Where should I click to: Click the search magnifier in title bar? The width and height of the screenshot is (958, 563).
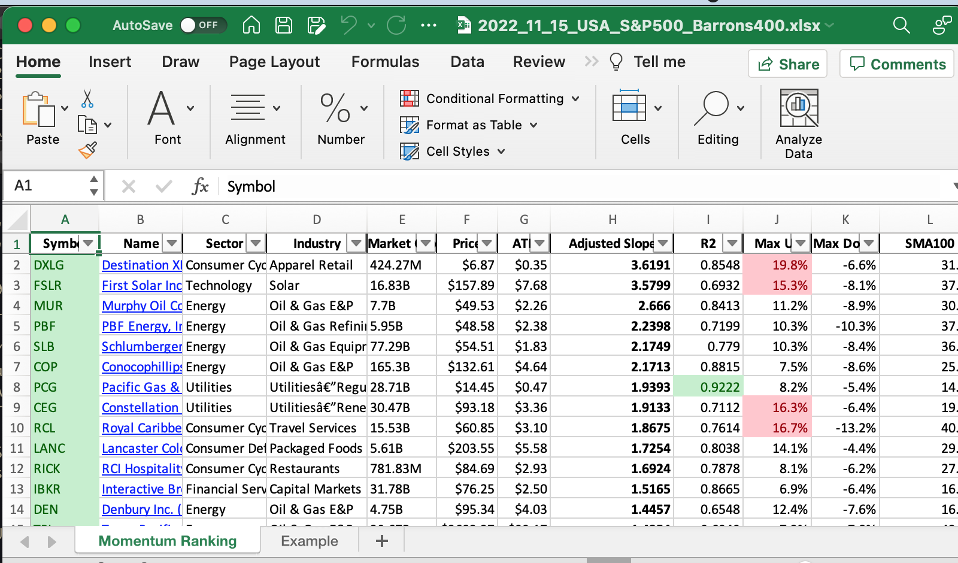coord(901,25)
